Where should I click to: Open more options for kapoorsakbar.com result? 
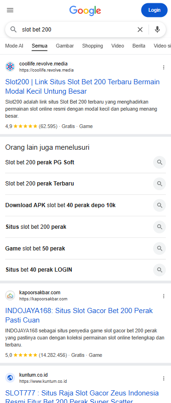(163, 296)
